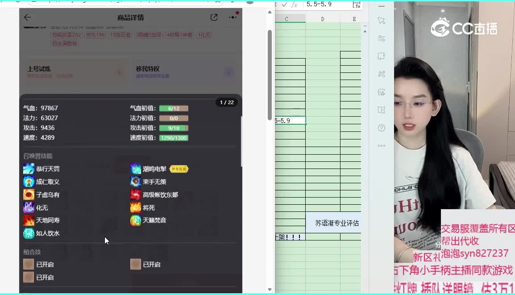Image resolution: width=515 pixels, height=295 pixels.
Task: Toggle the second 已开启 combo skill
Action: [135, 264]
